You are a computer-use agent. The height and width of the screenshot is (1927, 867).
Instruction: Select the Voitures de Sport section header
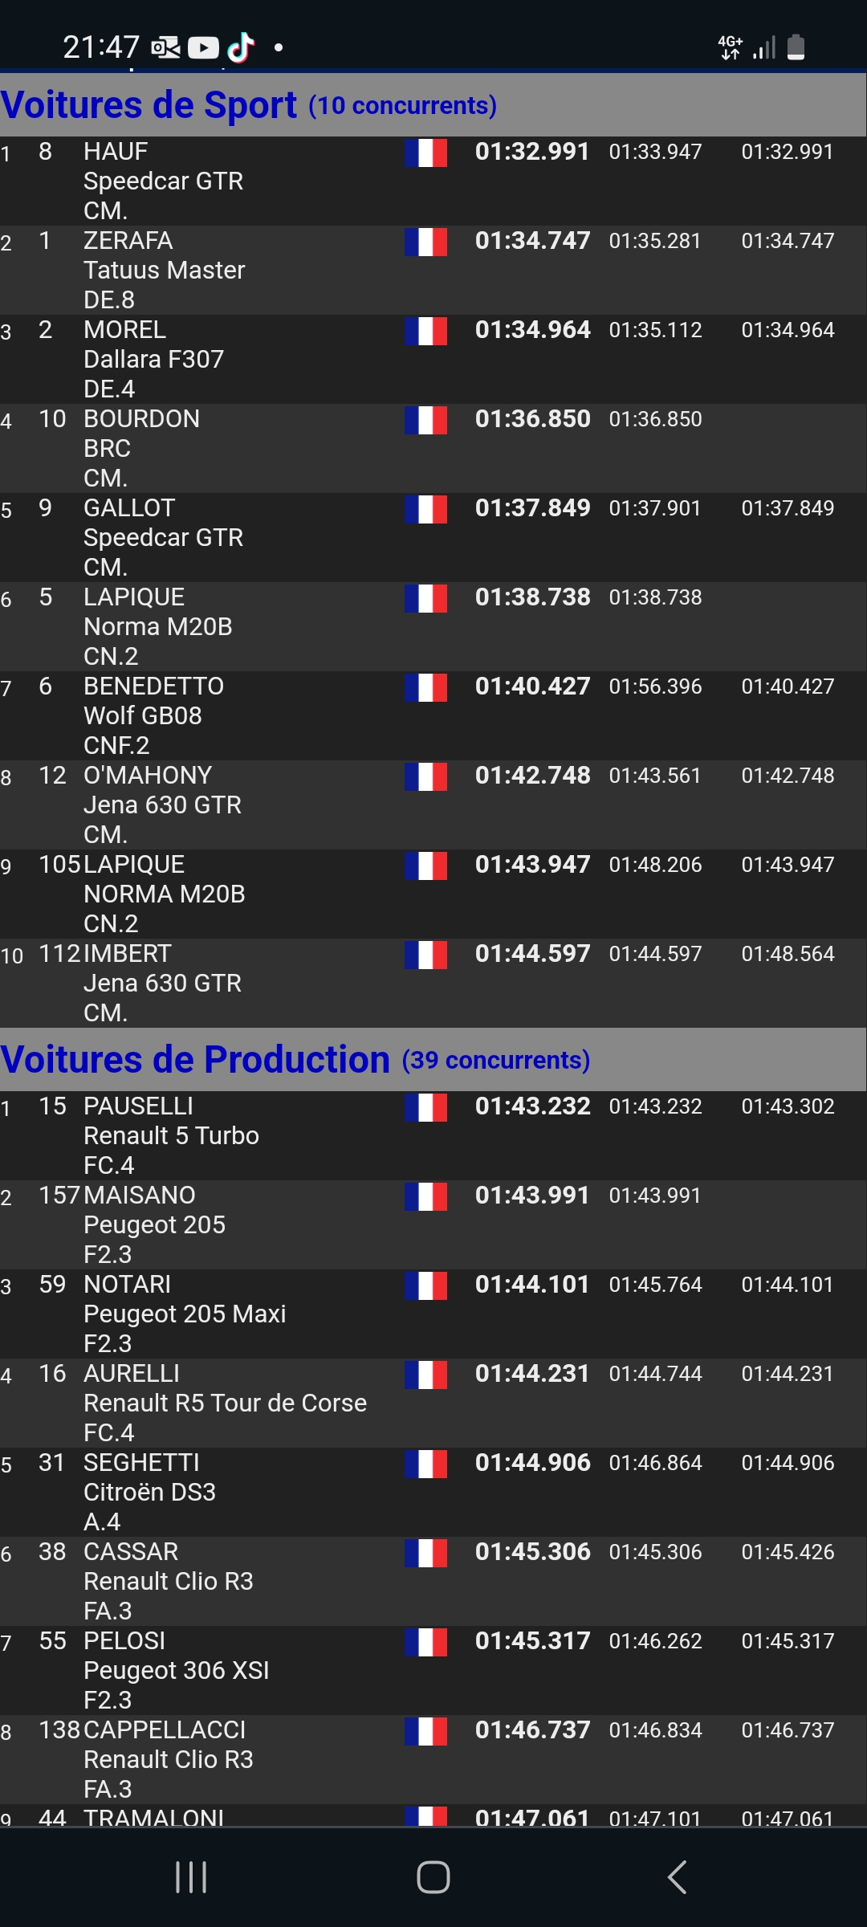pos(433,105)
